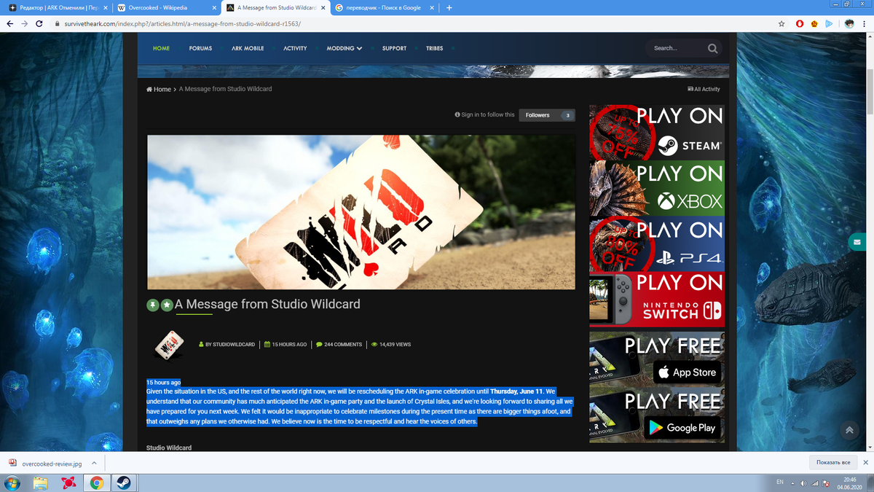874x492 pixels.
Task: Click the browser forward arrow
Action: pyautogui.click(x=25, y=23)
